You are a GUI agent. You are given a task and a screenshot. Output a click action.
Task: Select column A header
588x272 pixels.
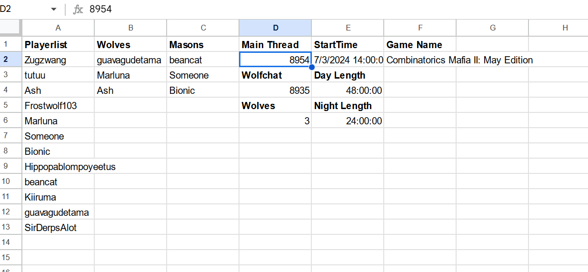click(x=58, y=28)
